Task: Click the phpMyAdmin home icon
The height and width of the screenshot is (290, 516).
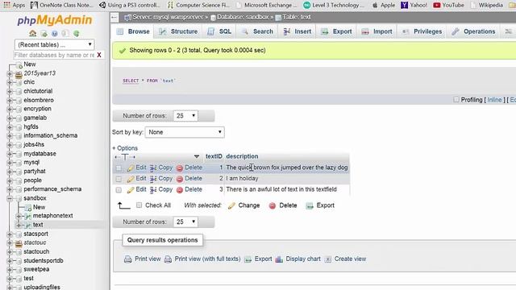Action: point(32,33)
